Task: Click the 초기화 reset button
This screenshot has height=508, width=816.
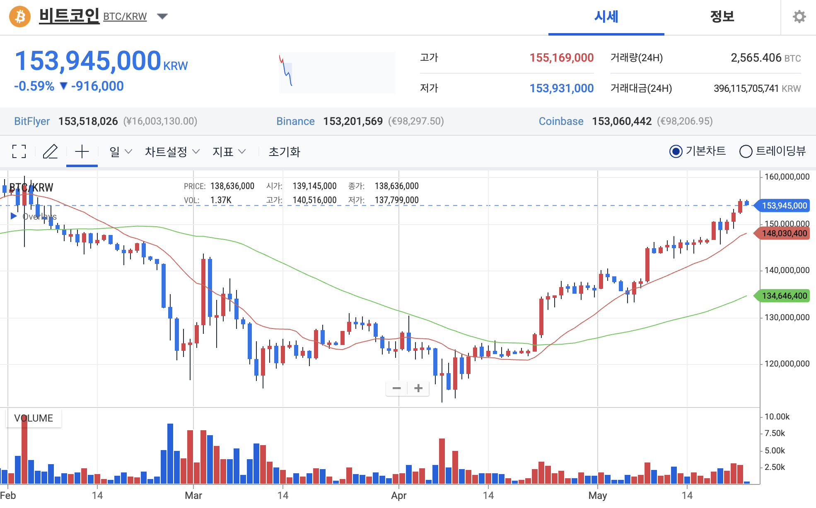Action: click(x=284, y=151)
